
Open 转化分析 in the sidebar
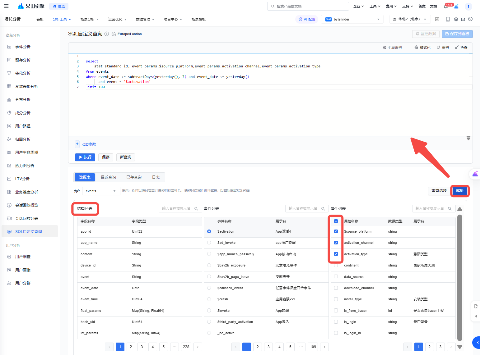click(23, 73)
